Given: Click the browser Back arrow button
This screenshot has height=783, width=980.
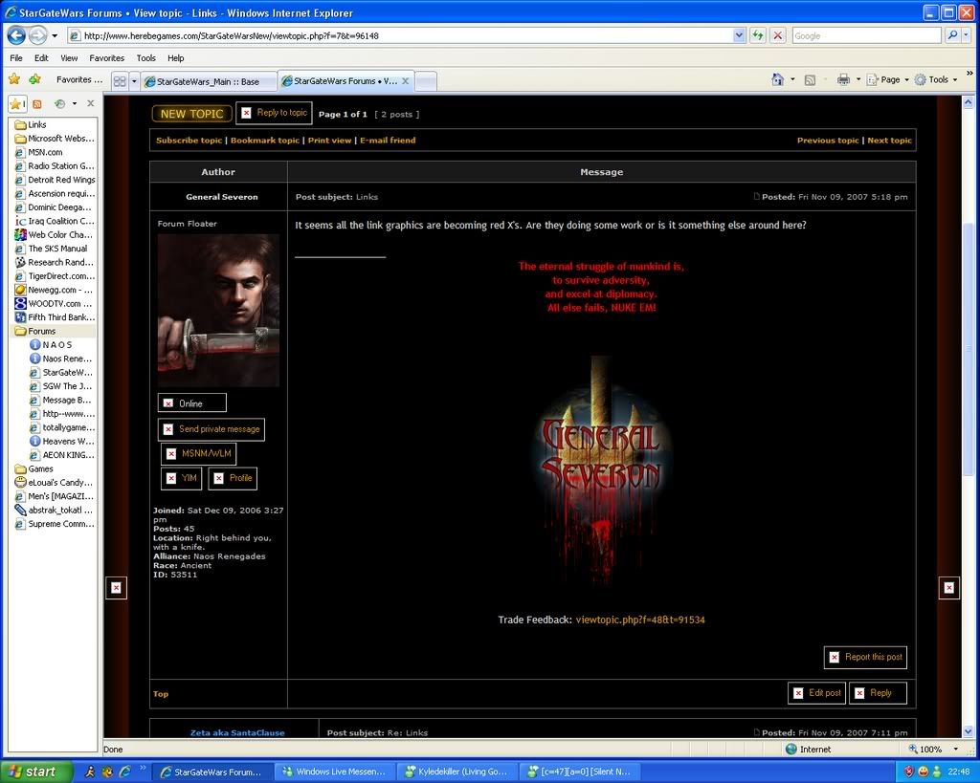Looking at the screenshot, I should [x=16, y=35].
